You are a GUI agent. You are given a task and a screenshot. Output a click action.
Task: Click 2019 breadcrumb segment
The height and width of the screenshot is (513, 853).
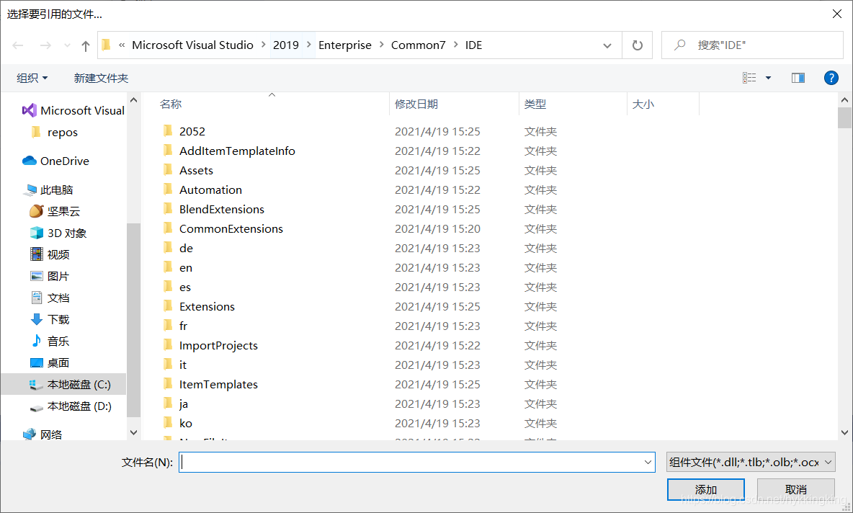click(285, 45)
